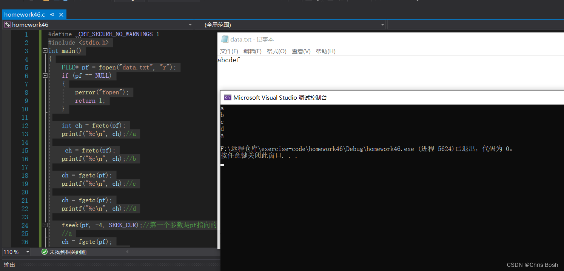Place cursor on the fopen("data.txt", "r") line
This screenshot has height=271, width=564.
tap(119, 68)
